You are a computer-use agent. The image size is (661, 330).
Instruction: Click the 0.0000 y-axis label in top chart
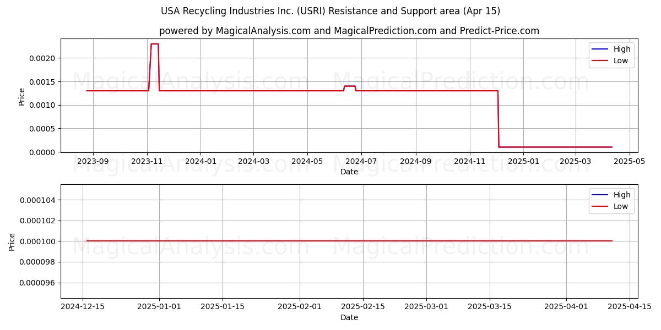pos(42,152)
